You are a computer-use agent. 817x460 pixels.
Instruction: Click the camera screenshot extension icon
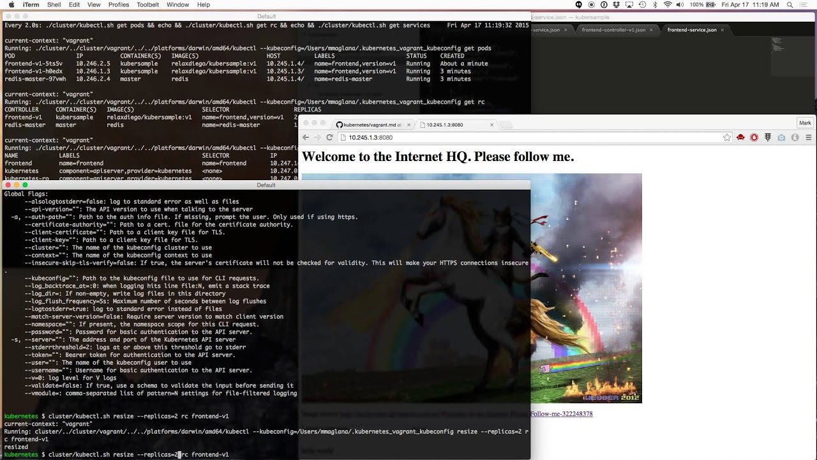[781, 137]
